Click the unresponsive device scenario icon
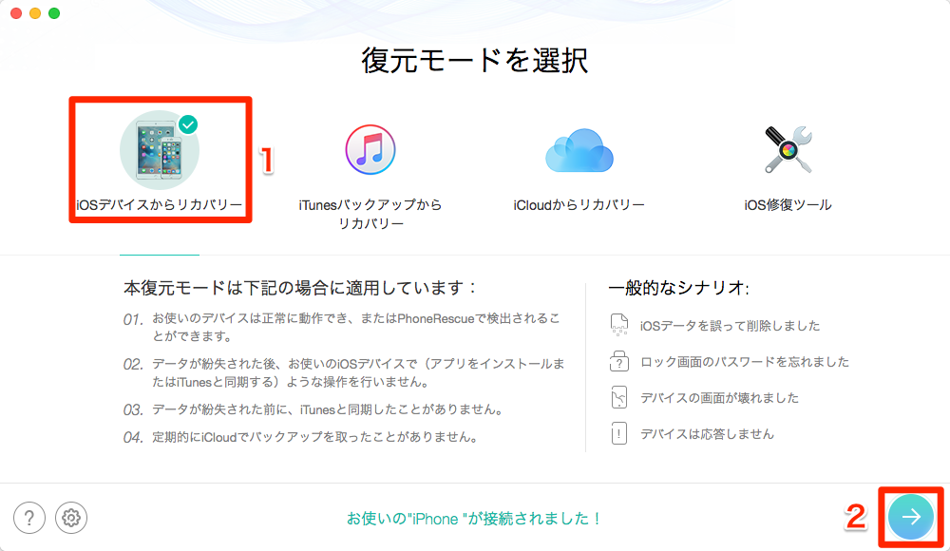Image resolution: width=950 pixels, height=551 pixels. tap(619, 434)
